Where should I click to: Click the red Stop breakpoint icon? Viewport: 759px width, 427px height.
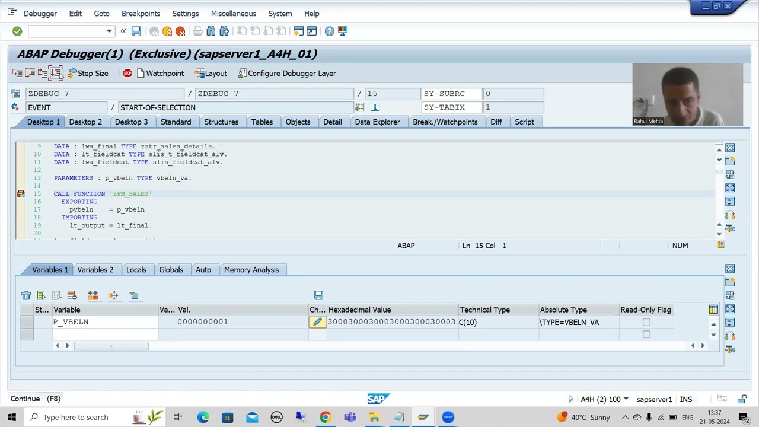coord(127,73)
